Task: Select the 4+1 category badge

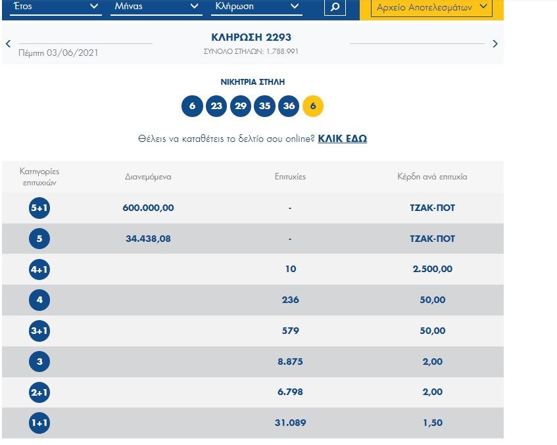Action: pos(39,269)
